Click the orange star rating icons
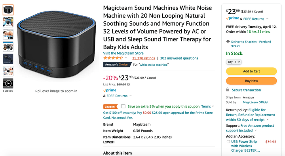285x156 pixels. click(113, 58)
